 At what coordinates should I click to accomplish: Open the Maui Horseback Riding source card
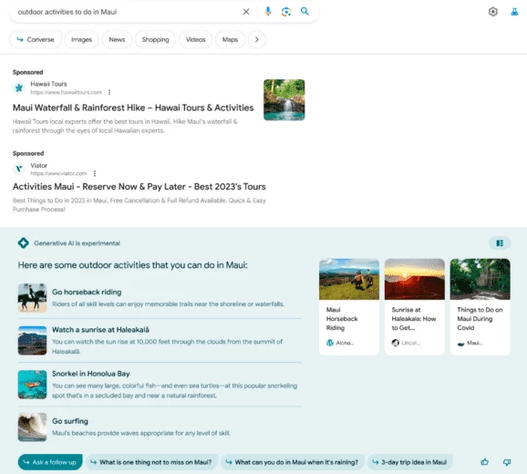349,306
